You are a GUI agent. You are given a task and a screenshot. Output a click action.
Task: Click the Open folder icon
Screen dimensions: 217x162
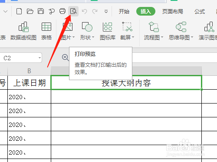pos(30,11)
